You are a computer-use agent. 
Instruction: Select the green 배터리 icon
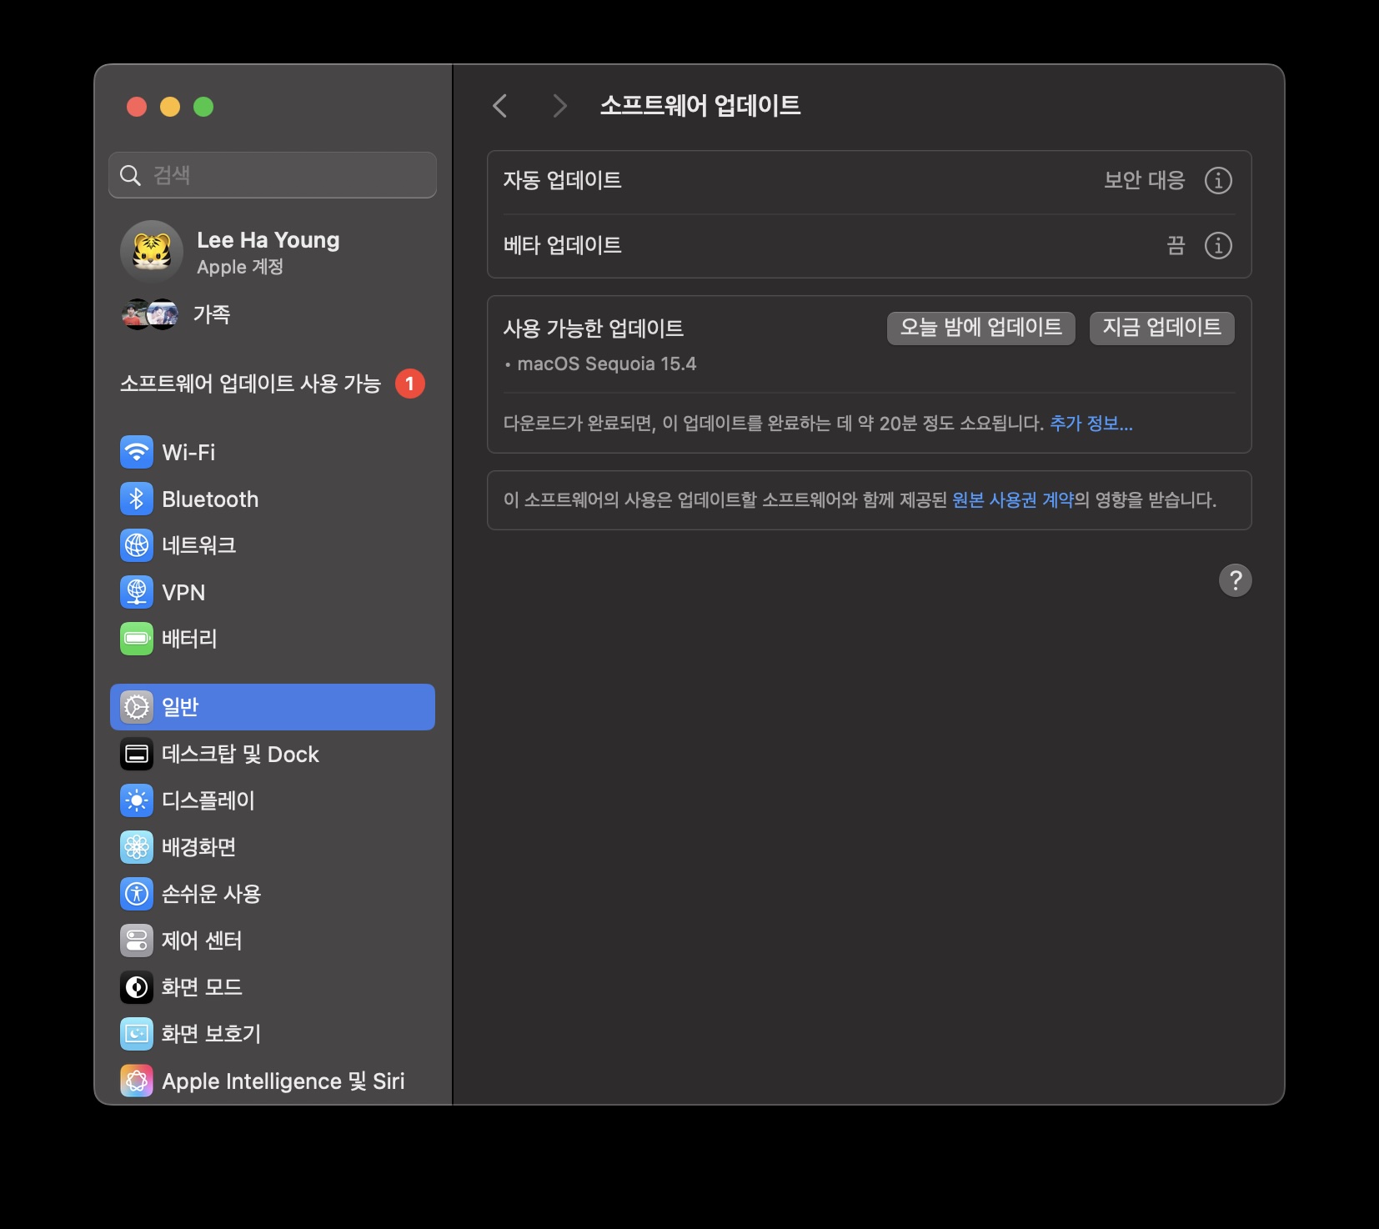coord(137,639)
